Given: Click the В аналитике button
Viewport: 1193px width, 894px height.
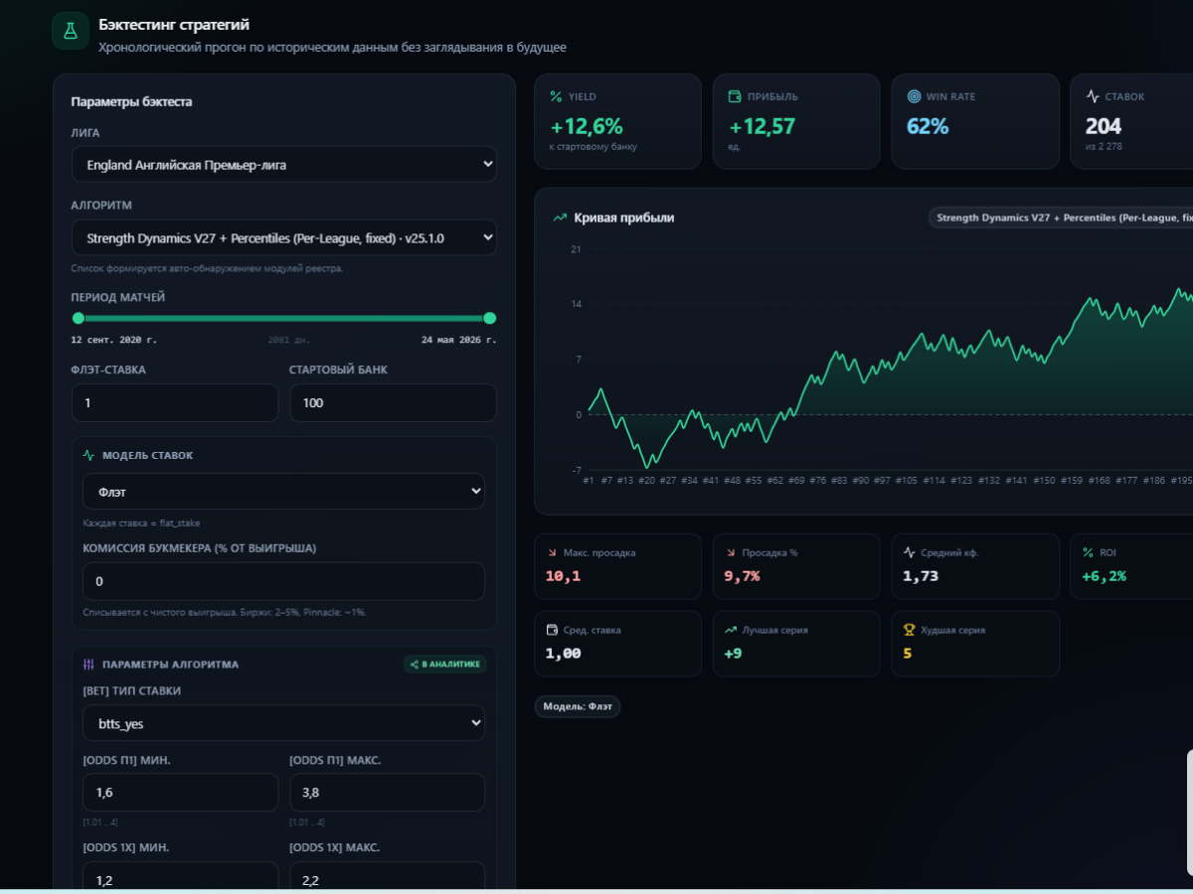Looking at the screenshot, I should [444, 665].
